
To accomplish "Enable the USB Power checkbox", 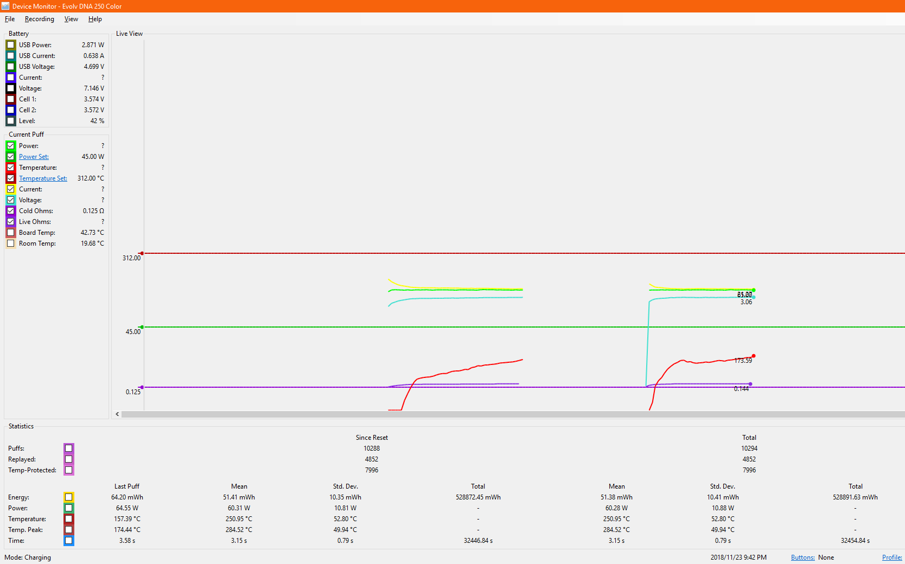I will tap(11, 45).
